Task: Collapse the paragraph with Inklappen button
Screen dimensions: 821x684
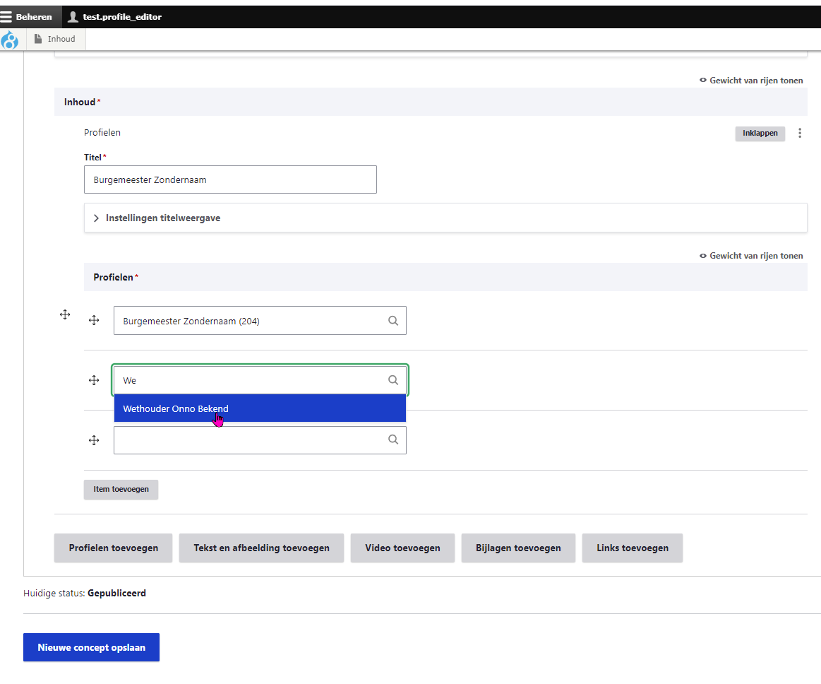Action: (760, 133)
